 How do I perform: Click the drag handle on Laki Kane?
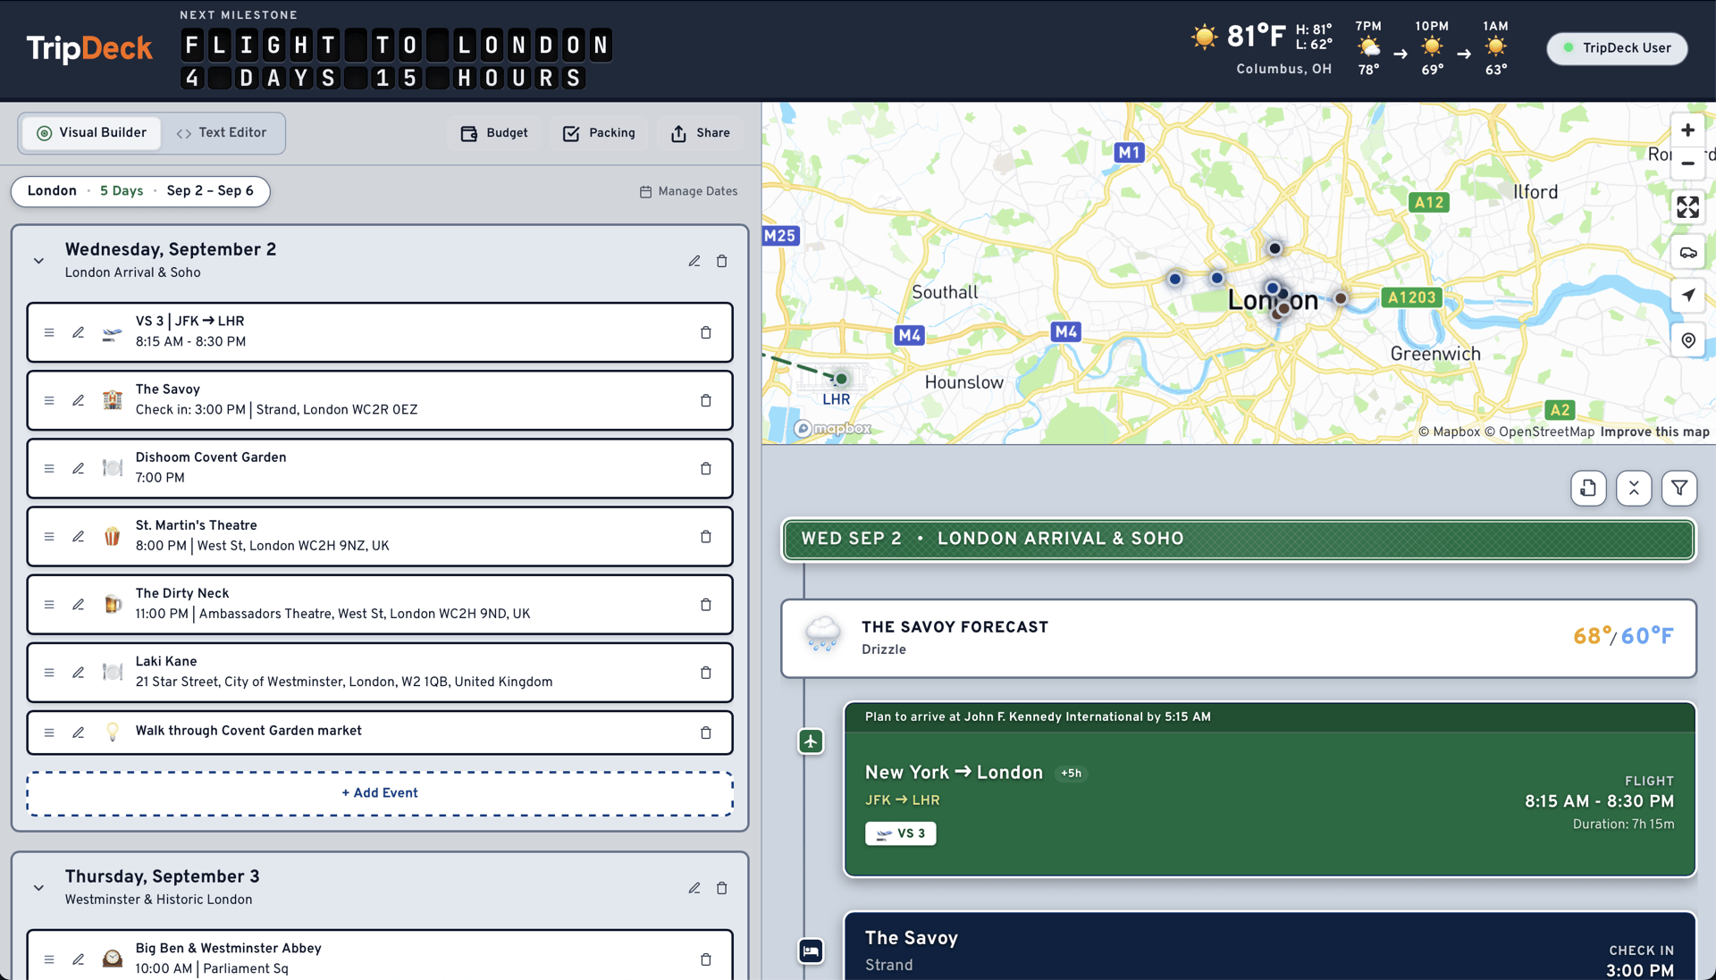pyautogui.click(x=49, y=672)
